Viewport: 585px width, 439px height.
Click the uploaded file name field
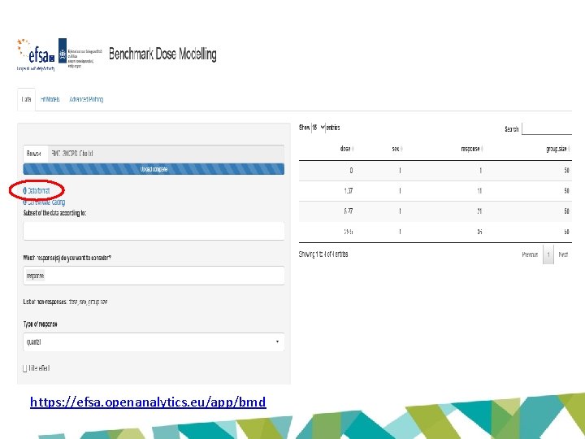point(166,154)
